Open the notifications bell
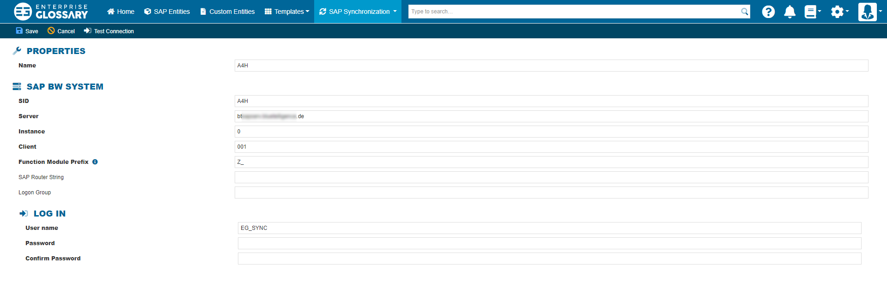887x289 pixels. coord(790,12)
